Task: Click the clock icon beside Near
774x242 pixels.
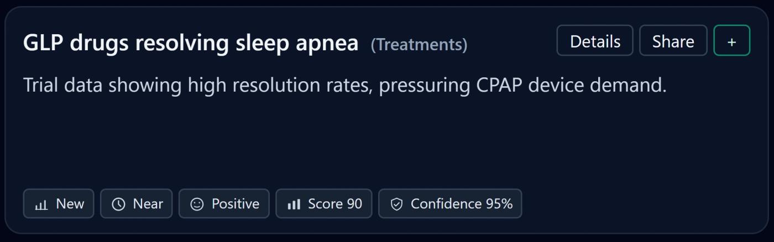Action: [x=118, y=204]
